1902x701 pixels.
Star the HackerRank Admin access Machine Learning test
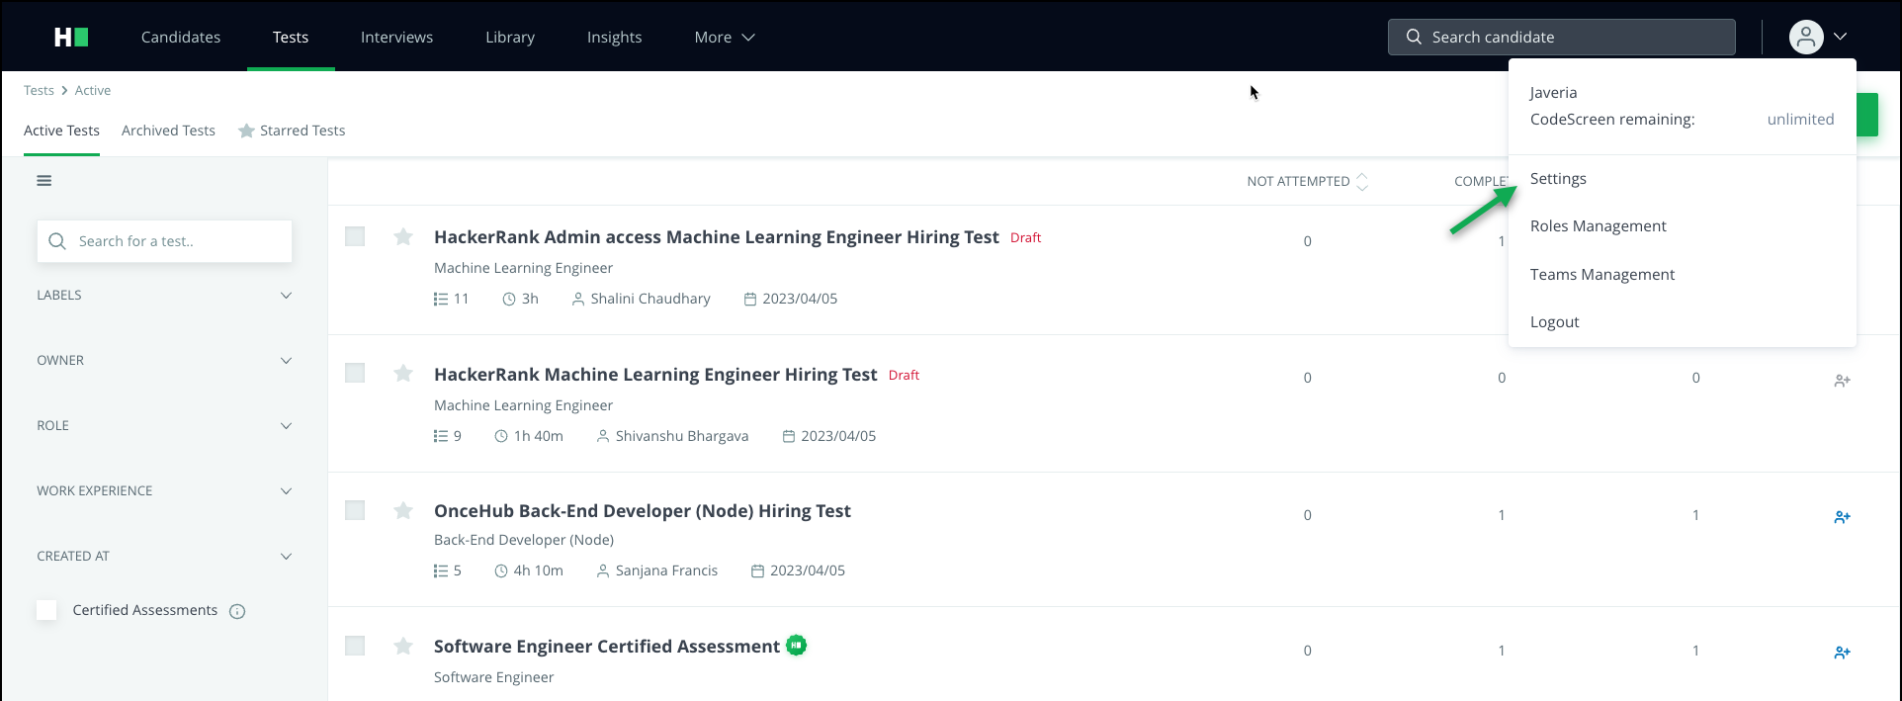coord(403,236)
